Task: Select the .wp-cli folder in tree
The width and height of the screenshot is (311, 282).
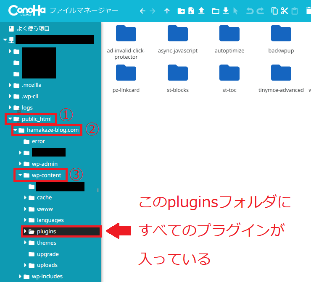Action: coord(26,96)
